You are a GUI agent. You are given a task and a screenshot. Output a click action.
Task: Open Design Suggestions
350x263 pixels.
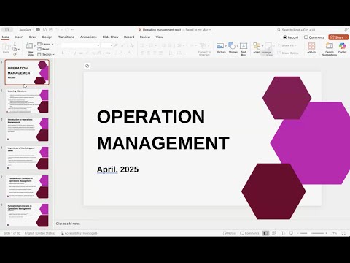(x=330, y=49)
